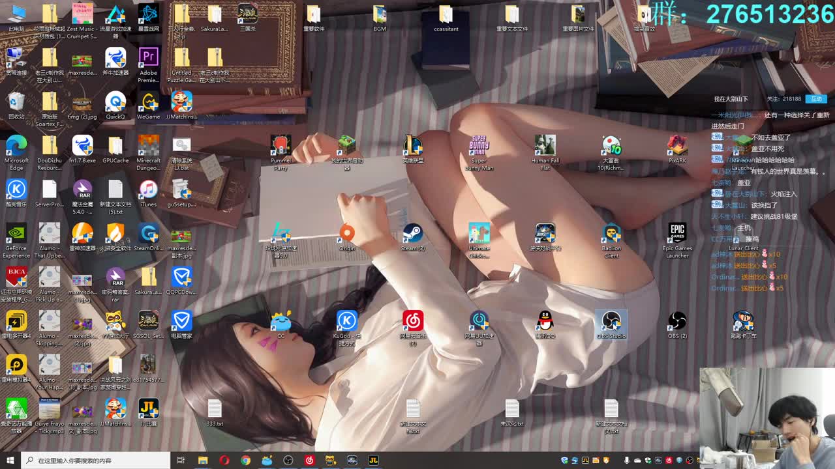Click the microphone icon in system tray
This screenshot has height=469, width=835.
[627, 461]
